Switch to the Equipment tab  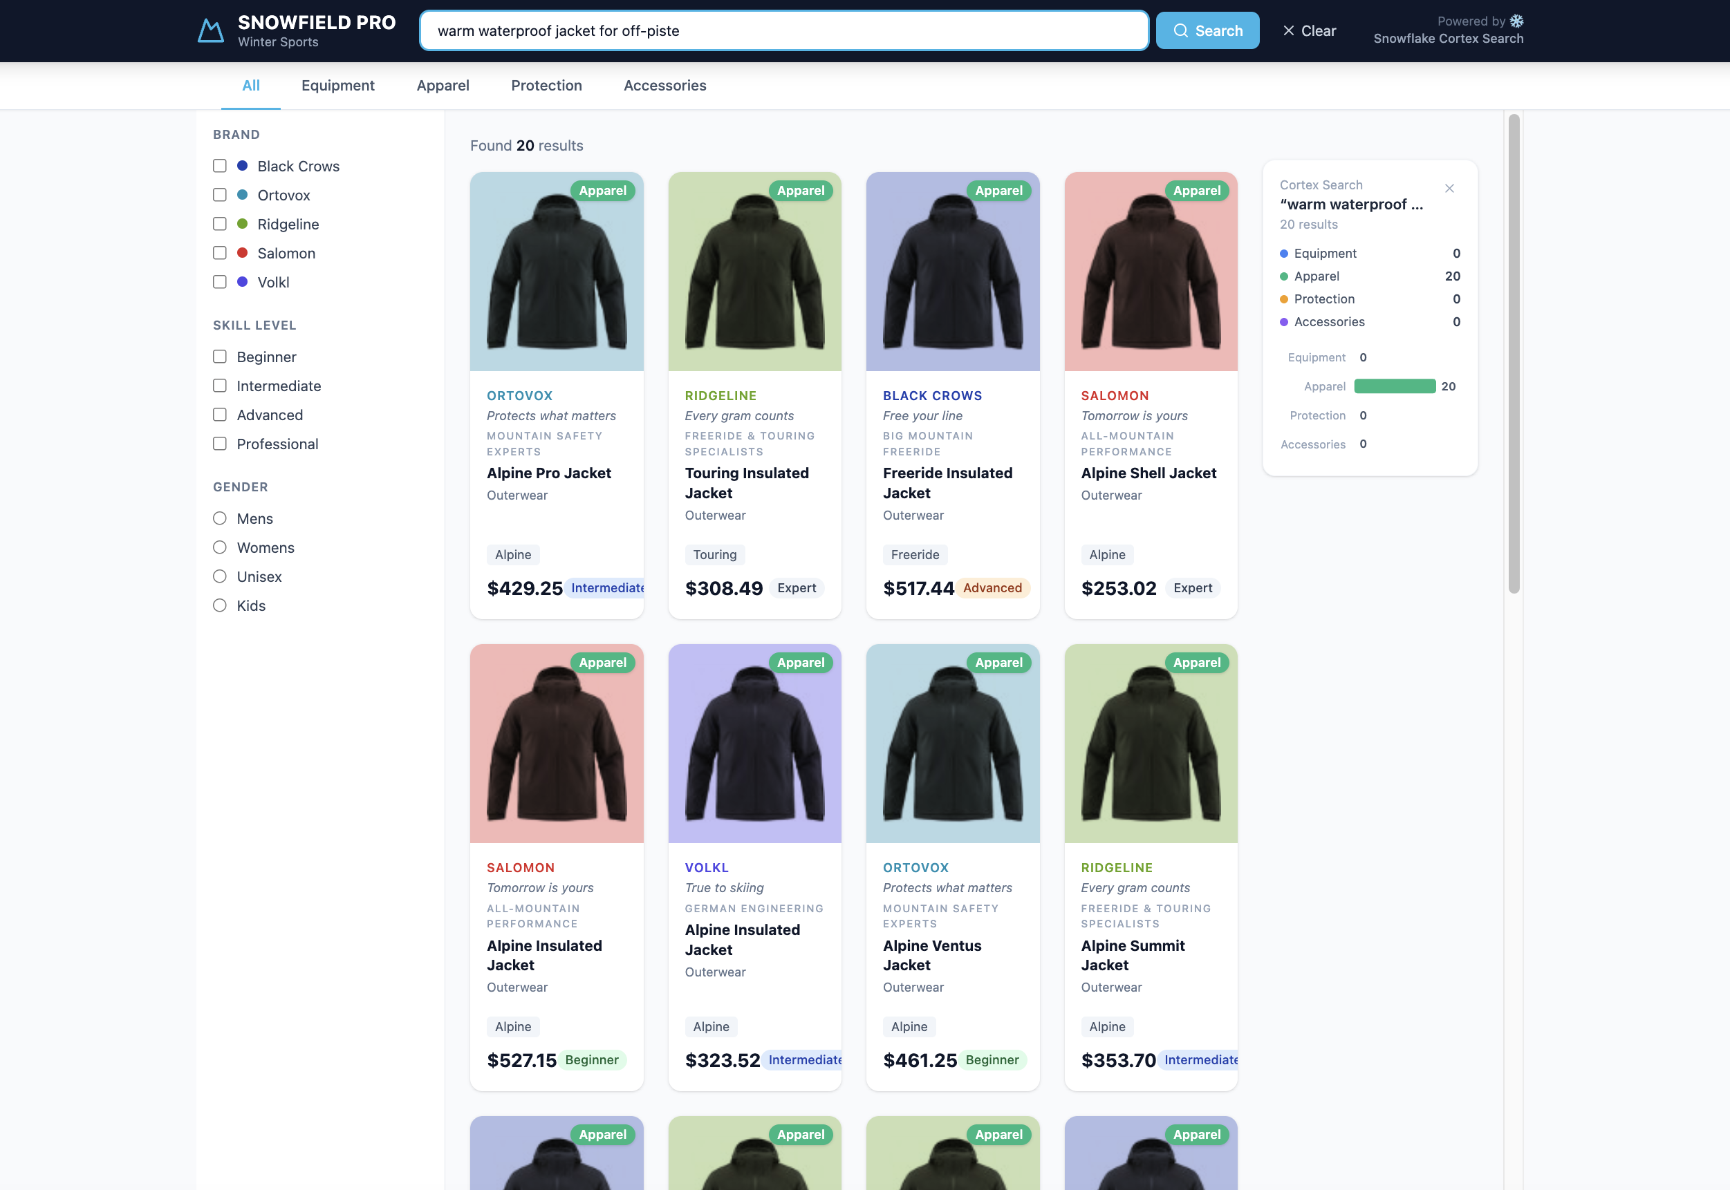[338, 86]
